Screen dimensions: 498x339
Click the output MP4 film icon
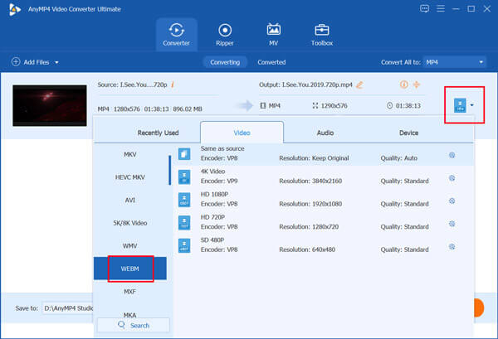point(262,105)
